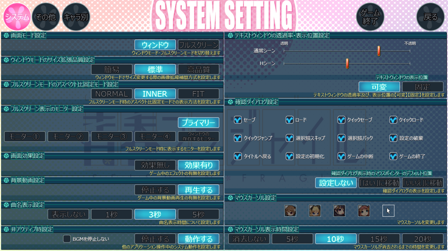
Task: Set song title display to 1秒
Action: [x=112, y=214]
